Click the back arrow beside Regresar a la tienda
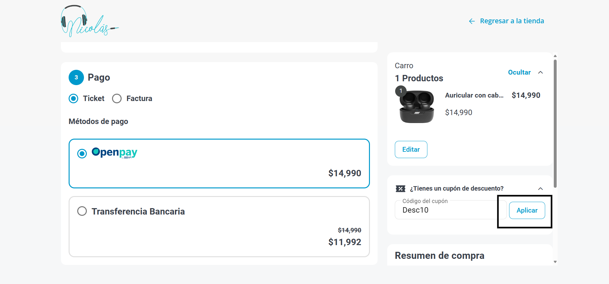609x284 pixels. (472, 21)
